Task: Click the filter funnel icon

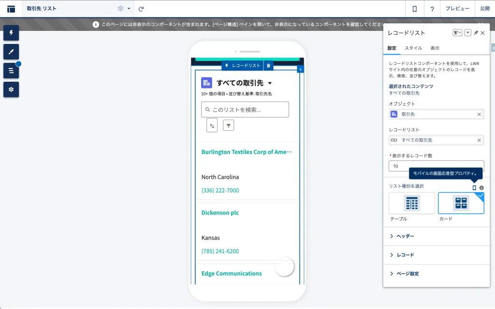Action: 229,125
